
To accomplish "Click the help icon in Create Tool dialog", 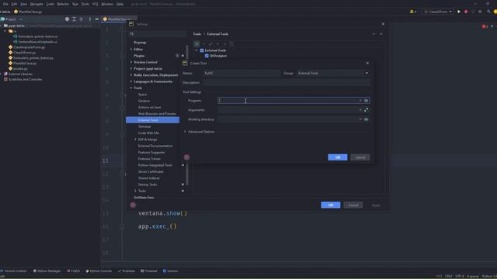I will click(186, 157).
